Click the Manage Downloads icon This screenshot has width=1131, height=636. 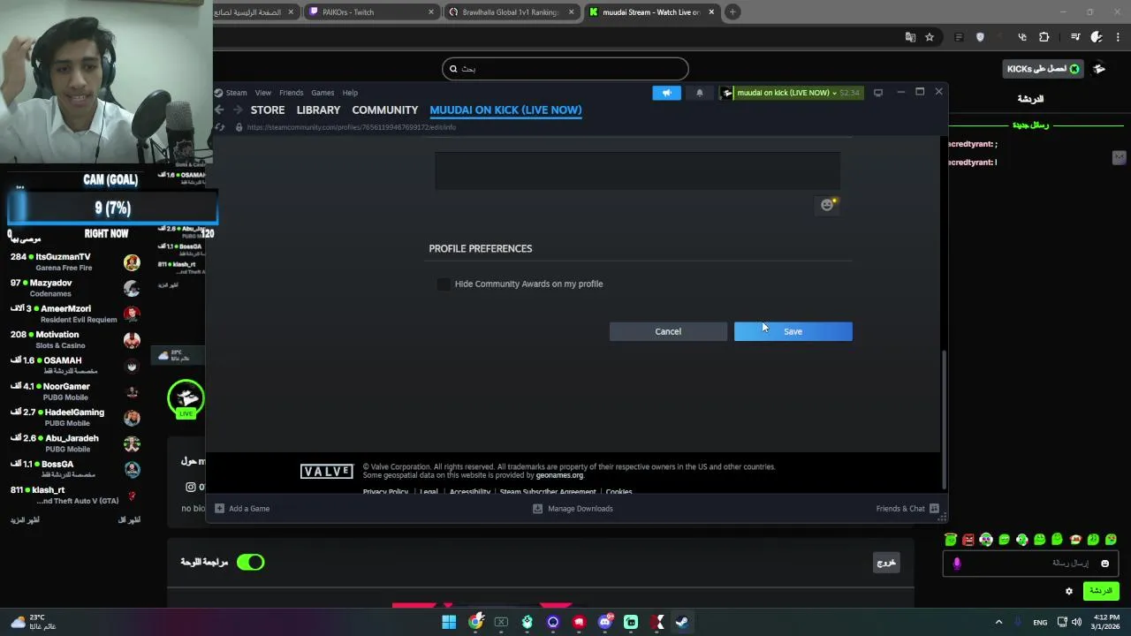pos(537,509)
